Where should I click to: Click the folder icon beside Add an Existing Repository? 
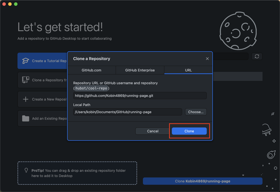[25, 118]
